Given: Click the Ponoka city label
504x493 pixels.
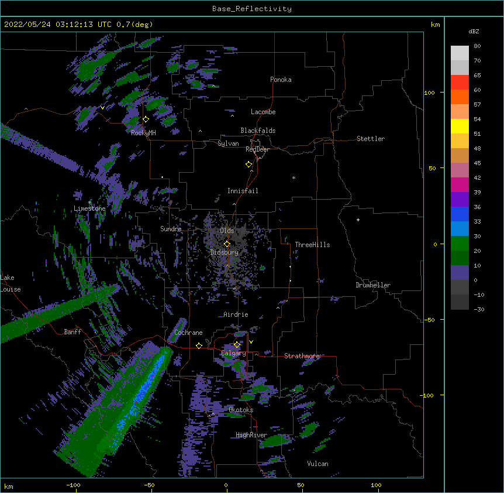Looking at the screenshot, I should (281, 80).
